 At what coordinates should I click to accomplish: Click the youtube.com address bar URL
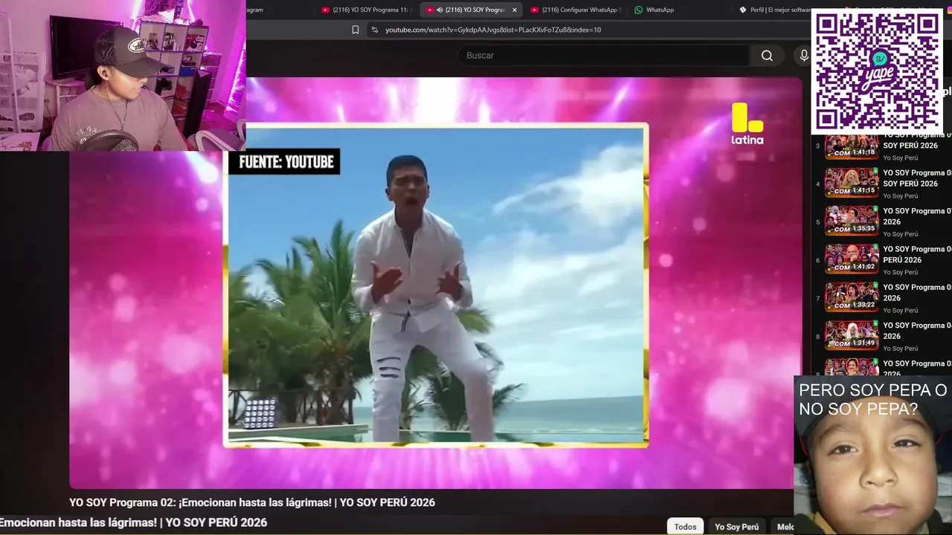(x=493, y=30)
